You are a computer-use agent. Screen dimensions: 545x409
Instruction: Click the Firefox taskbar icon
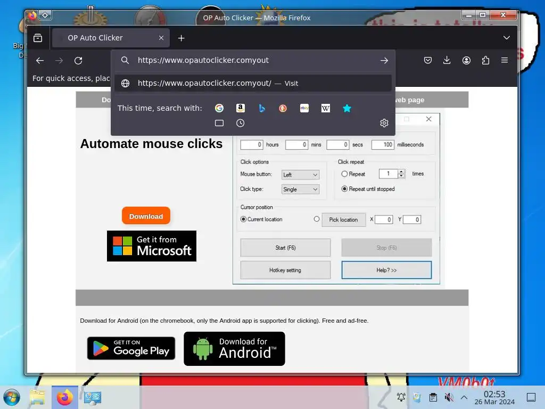(x=64, y=397)
